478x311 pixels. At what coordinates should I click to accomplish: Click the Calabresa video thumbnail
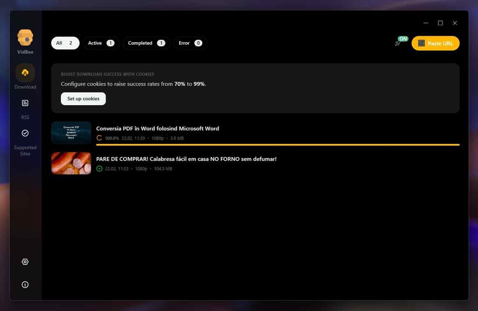(71, 163)
